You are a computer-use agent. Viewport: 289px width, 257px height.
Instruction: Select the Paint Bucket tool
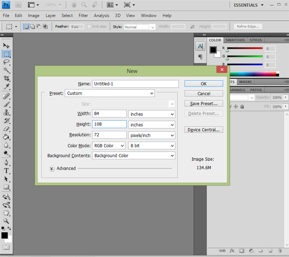(6, 137)
